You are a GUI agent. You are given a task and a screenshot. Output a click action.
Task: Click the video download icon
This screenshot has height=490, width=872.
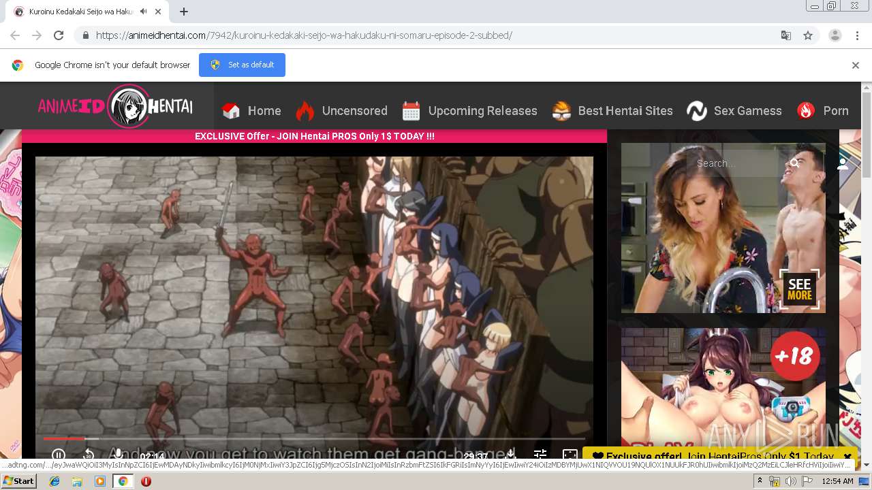(510, 454)
